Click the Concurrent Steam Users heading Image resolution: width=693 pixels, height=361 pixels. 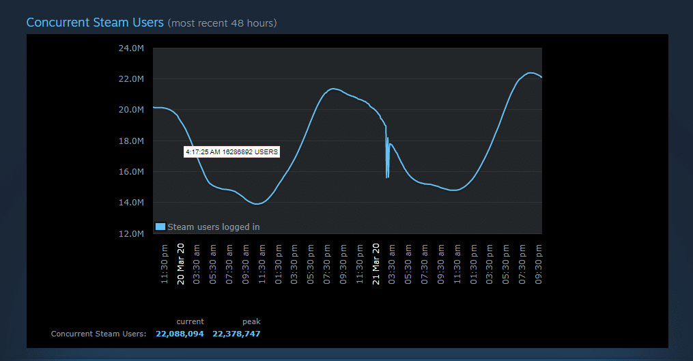[x=95, y=23]
